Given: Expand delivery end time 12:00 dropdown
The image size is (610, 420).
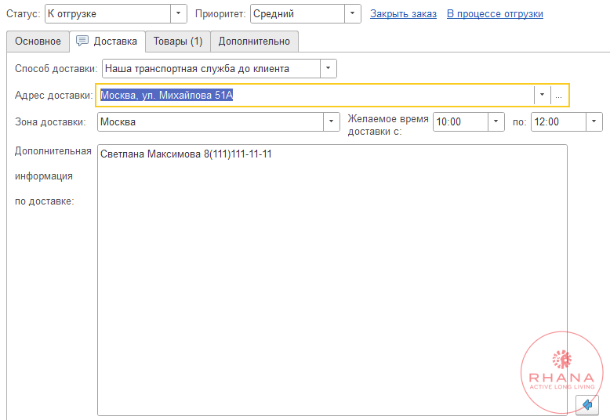Looking at the screenshot, I should click(x=594, y=121).
